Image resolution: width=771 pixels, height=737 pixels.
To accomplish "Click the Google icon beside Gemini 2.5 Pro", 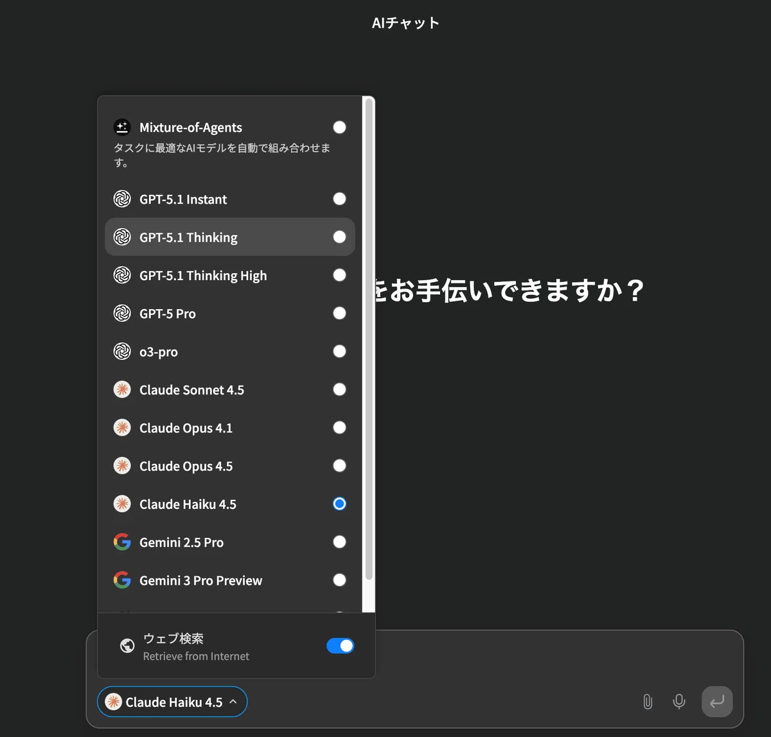I will tap(122, 542).
